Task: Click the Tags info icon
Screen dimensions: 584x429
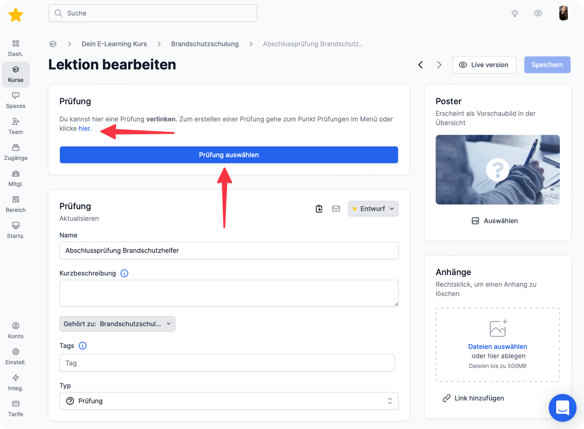Action: (x=83, y=346)
